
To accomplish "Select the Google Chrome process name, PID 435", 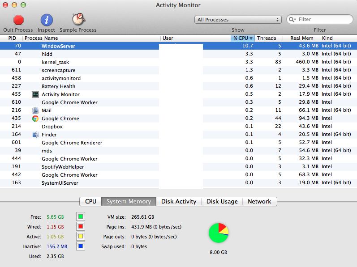I will (60, 119).
